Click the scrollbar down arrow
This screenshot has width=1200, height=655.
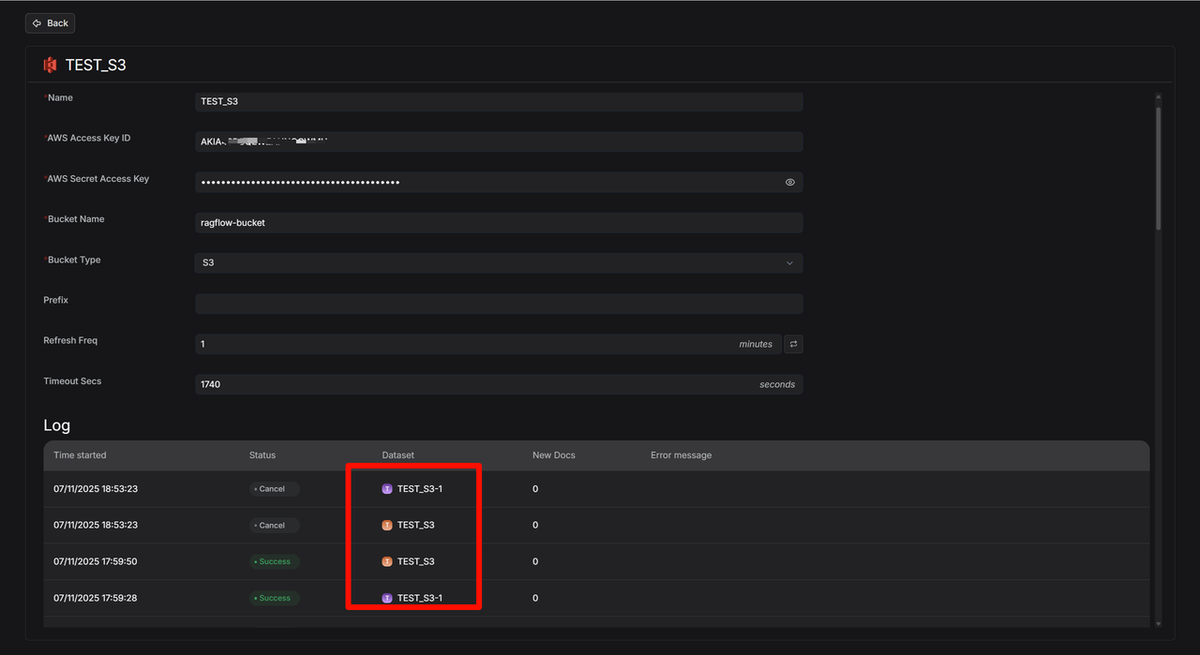[x=1158, y=624]
